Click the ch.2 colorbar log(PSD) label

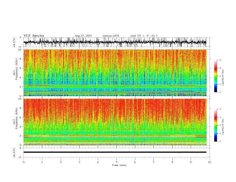tap(223, 127)
